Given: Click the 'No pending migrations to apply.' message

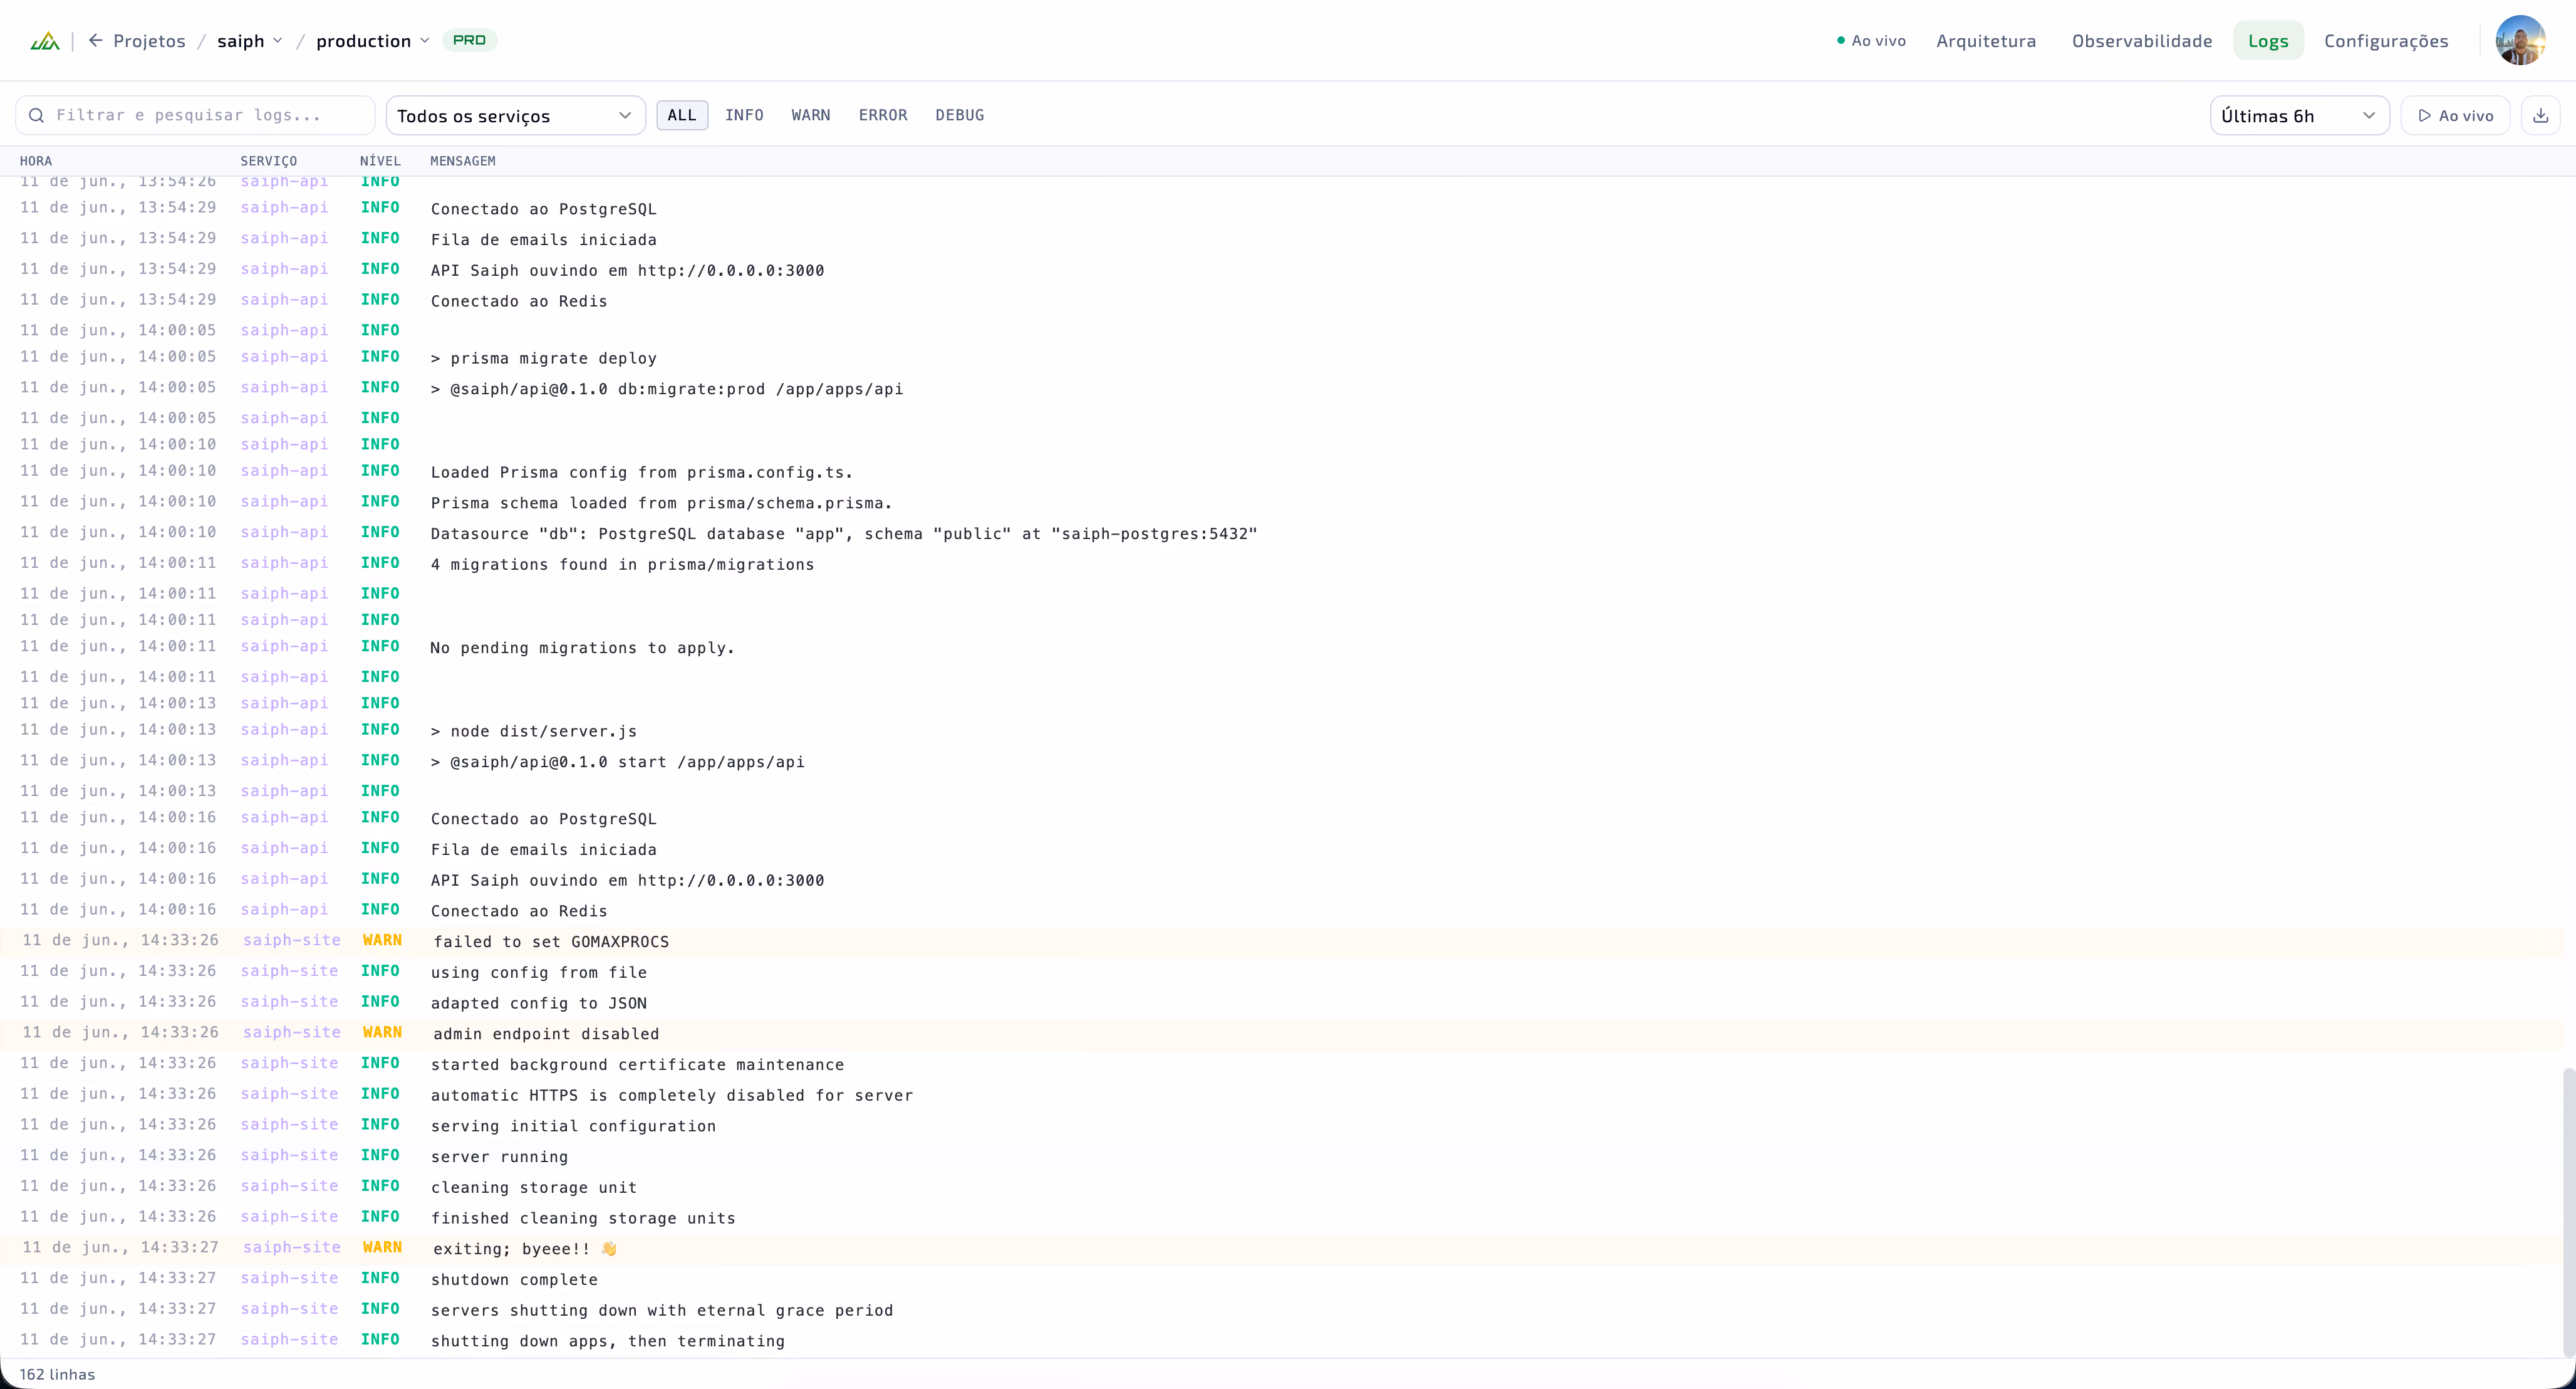Looking at the screenshot, I should point(582,649).
